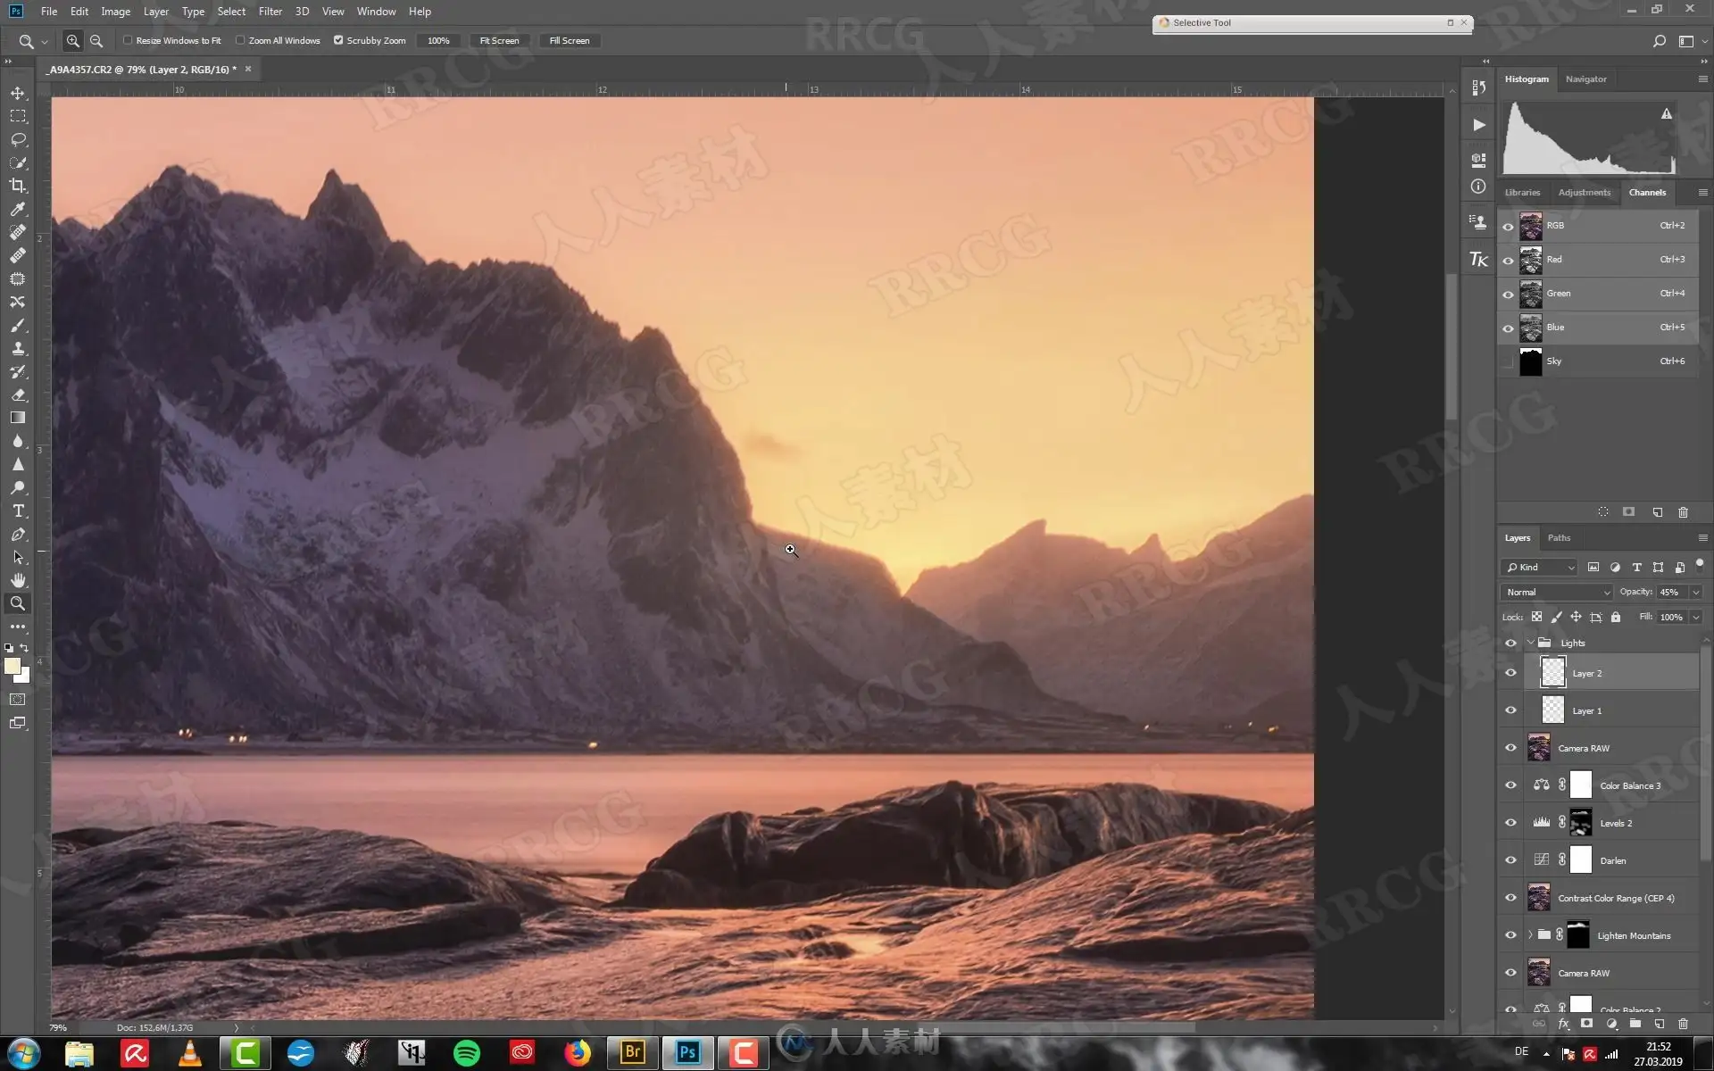Show the Sky channel visibility
Viewport: 1714px width, 1071px height.
(x=1509, y=361)
